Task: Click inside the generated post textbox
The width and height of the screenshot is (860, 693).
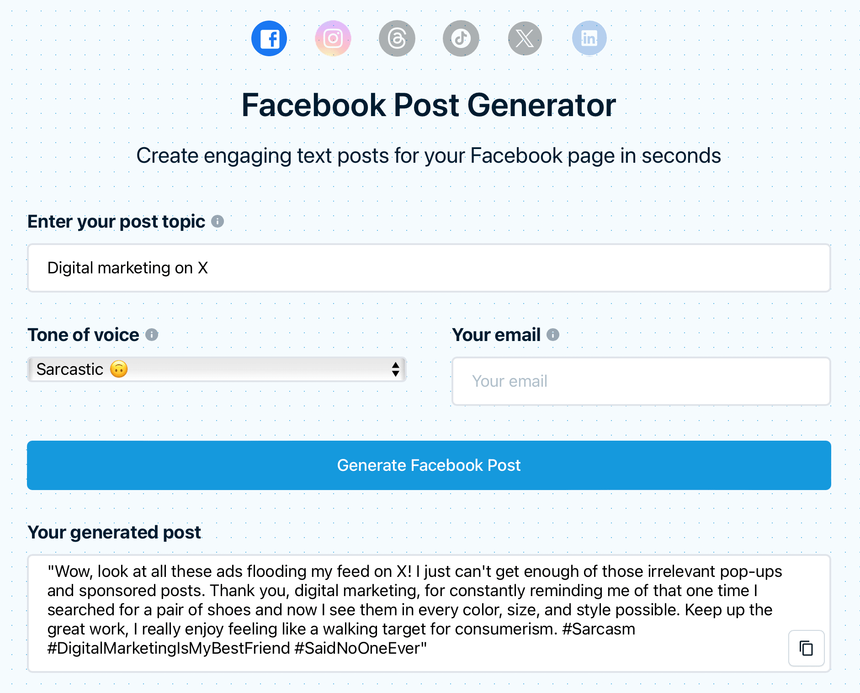Action: pos(411,608)
